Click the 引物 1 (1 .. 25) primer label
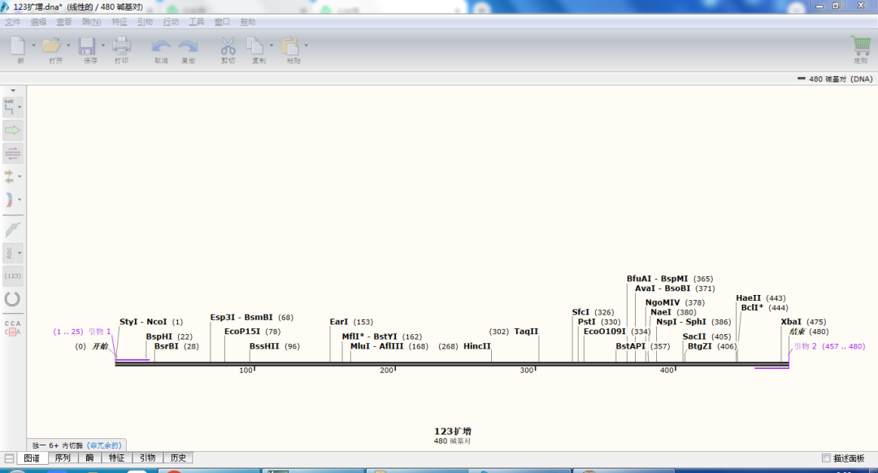The height and width of the screenshot is (473, 878). 82,332
